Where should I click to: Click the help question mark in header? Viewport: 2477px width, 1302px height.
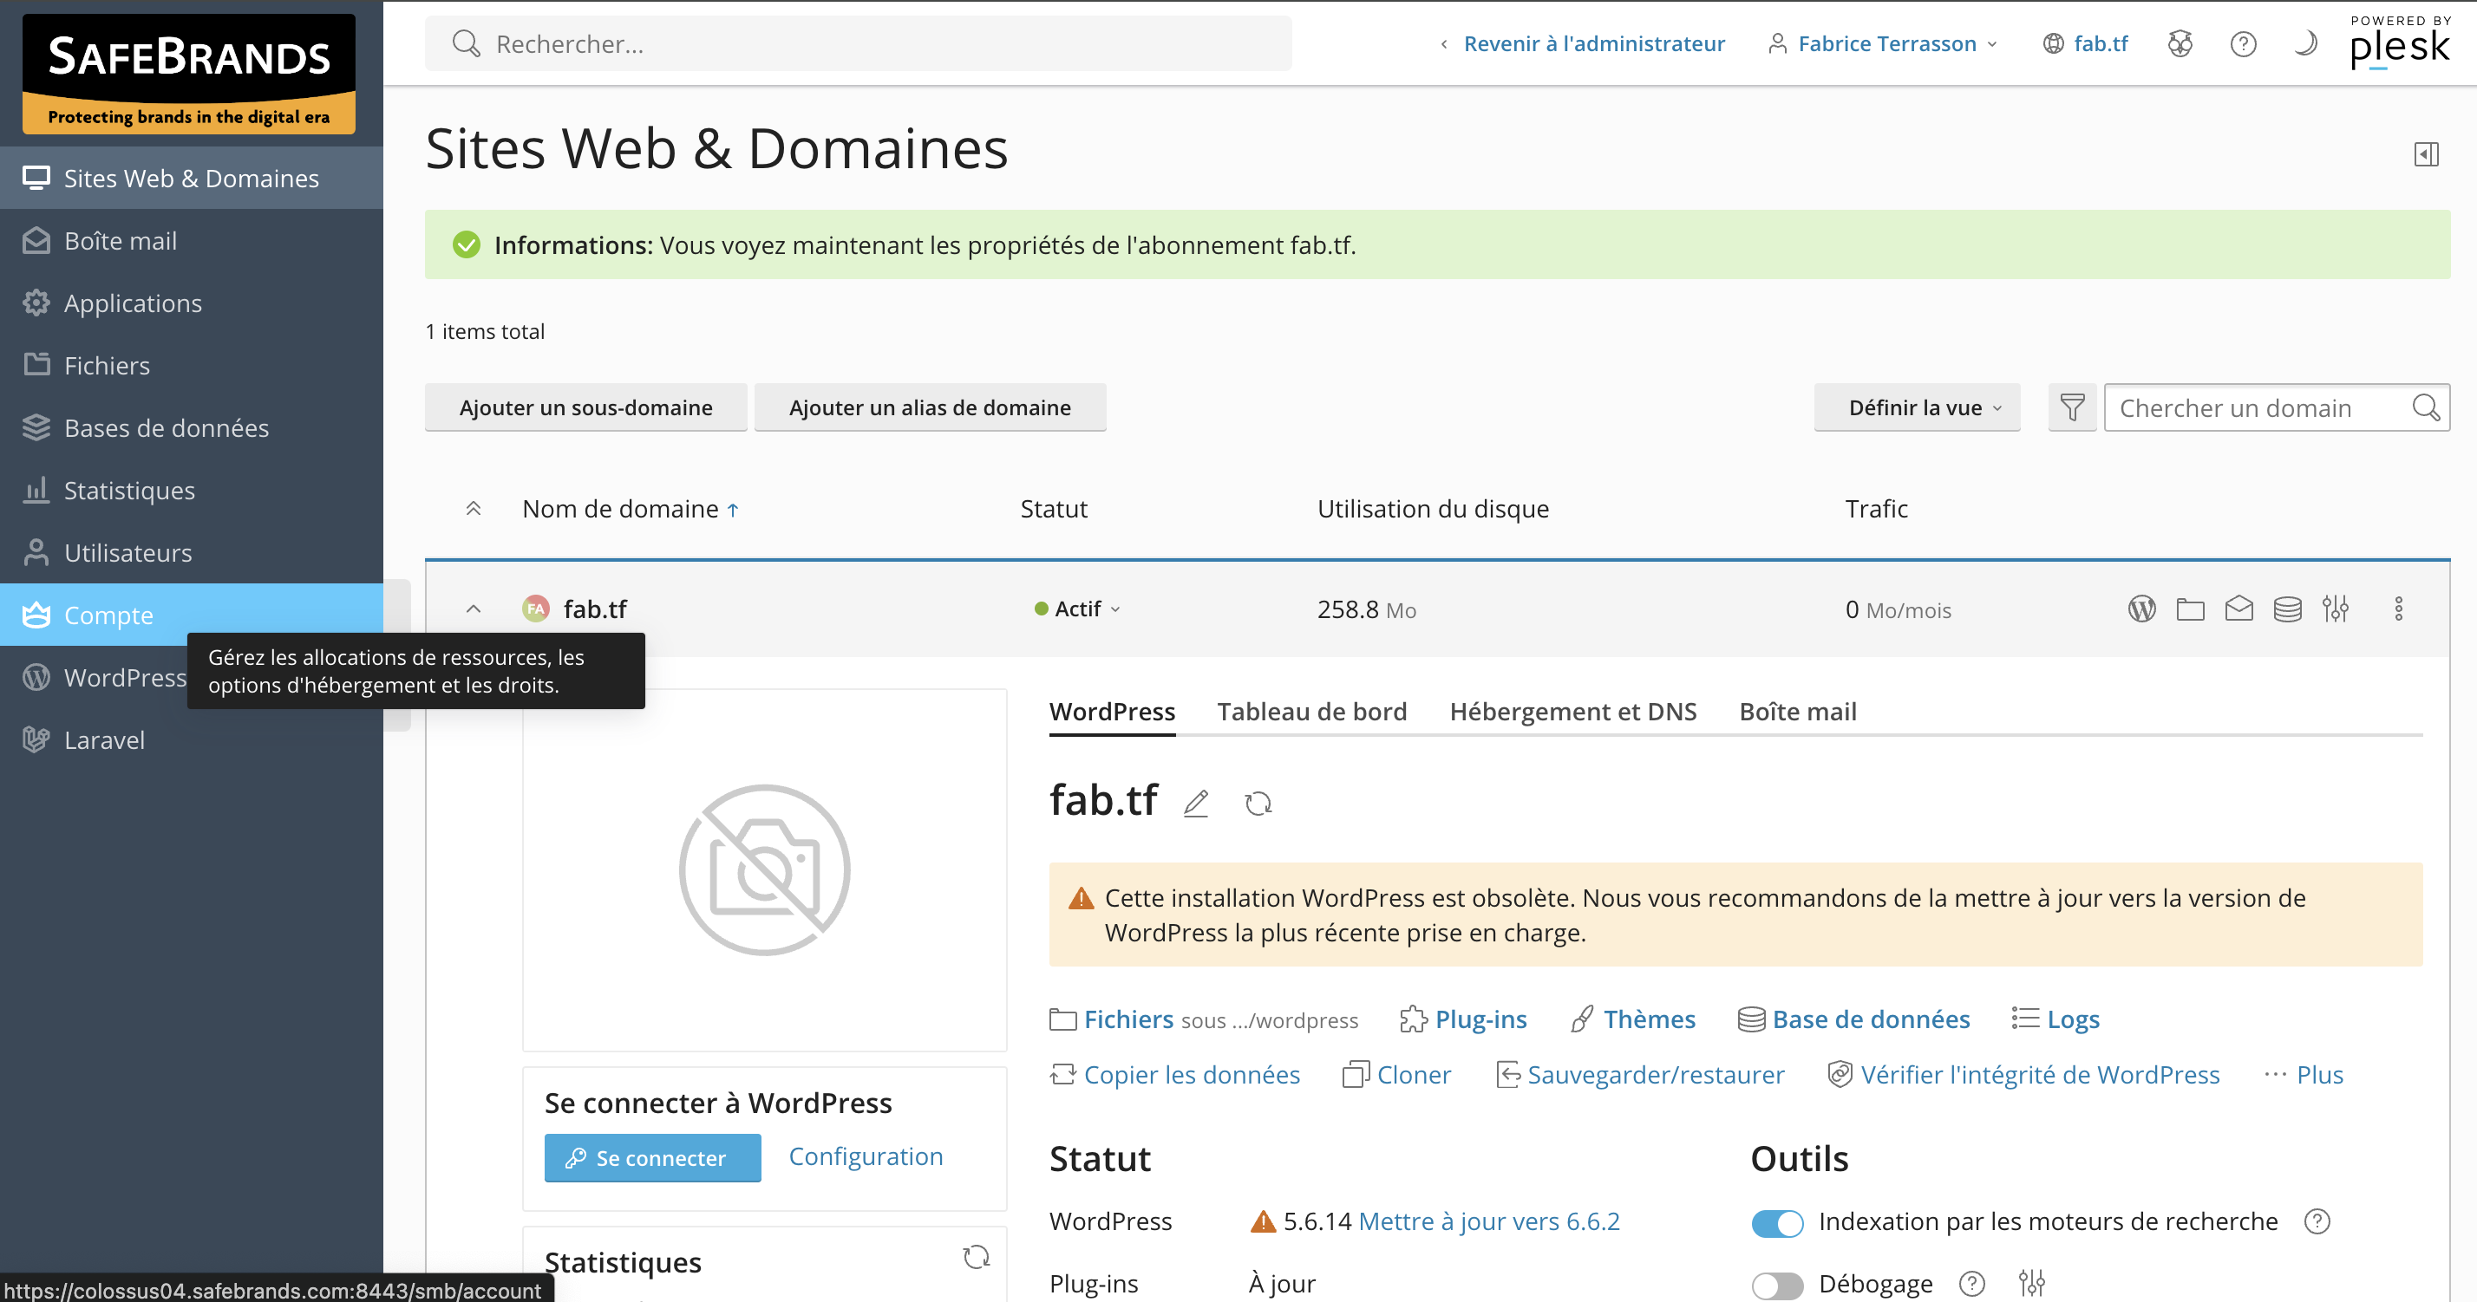[x=2242, y=44]
